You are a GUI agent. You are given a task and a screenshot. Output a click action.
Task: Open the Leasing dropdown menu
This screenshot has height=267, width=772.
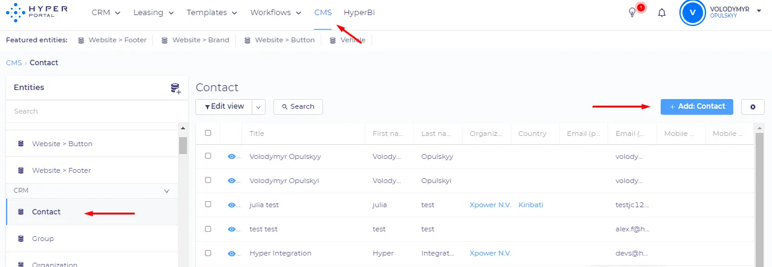(x=154, y=13)
